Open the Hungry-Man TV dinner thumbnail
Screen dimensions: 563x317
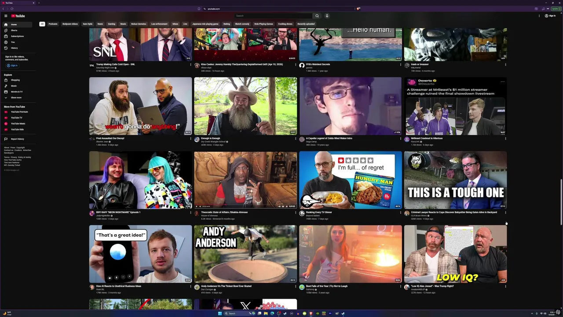click(x=351, y=180)
